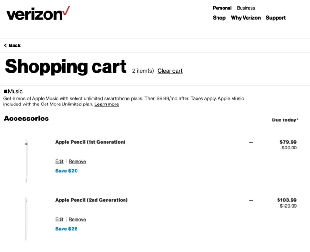Click the Clear cart link
This screenshot has height=252, width=310.
click(170, 71)
